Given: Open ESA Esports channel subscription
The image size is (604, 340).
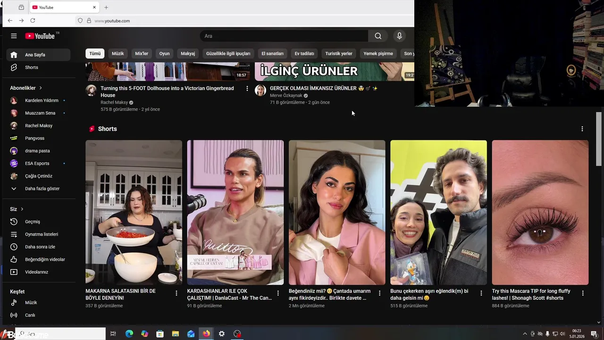Looking at the screenshot, I should click(x=38, y=163).
